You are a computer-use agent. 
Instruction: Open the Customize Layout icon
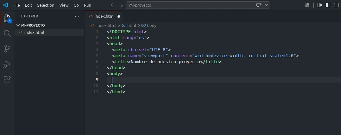(320, 5)
